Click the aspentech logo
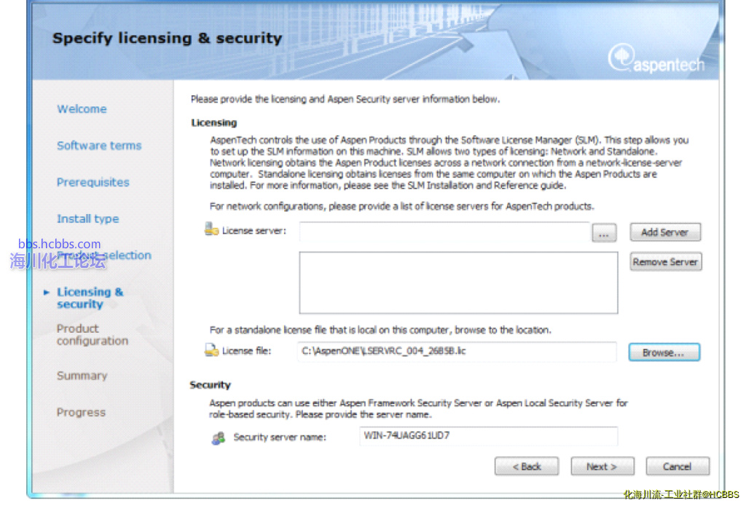This screenshot has height=506, width=746. pos(656,60)
